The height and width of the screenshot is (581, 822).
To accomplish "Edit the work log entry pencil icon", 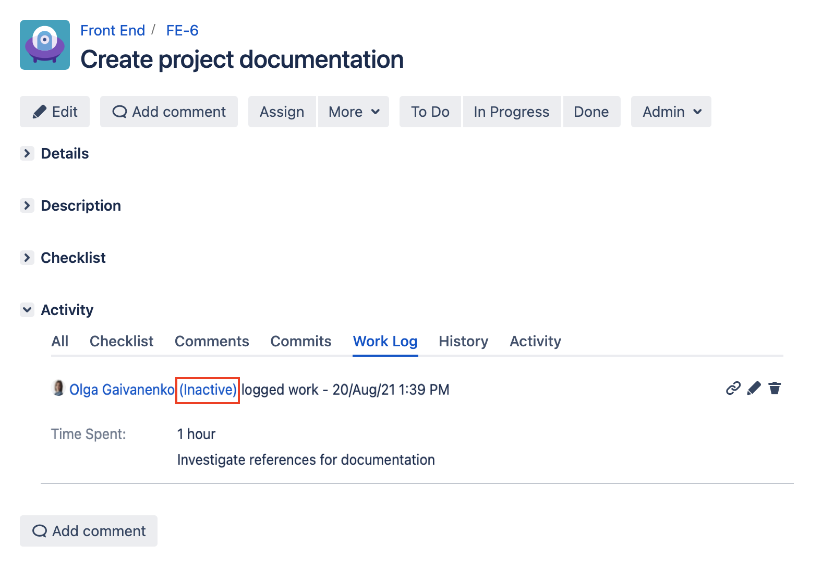I will coord(754,389).
